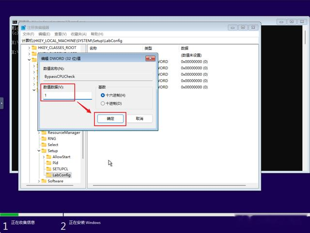Maximize the command prompt window
The image size is (310, 233).
292,21
